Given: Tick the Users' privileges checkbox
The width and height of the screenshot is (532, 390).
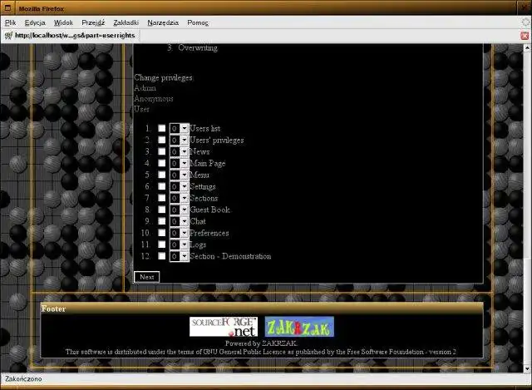Looking at the screenshot, I should pos(162,140).
